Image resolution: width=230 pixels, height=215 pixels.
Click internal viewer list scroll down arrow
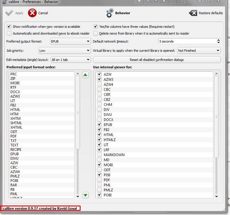216,196
